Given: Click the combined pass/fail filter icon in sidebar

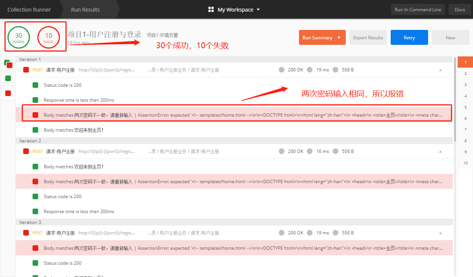Looking at the screenshot, I should [7, 64].
